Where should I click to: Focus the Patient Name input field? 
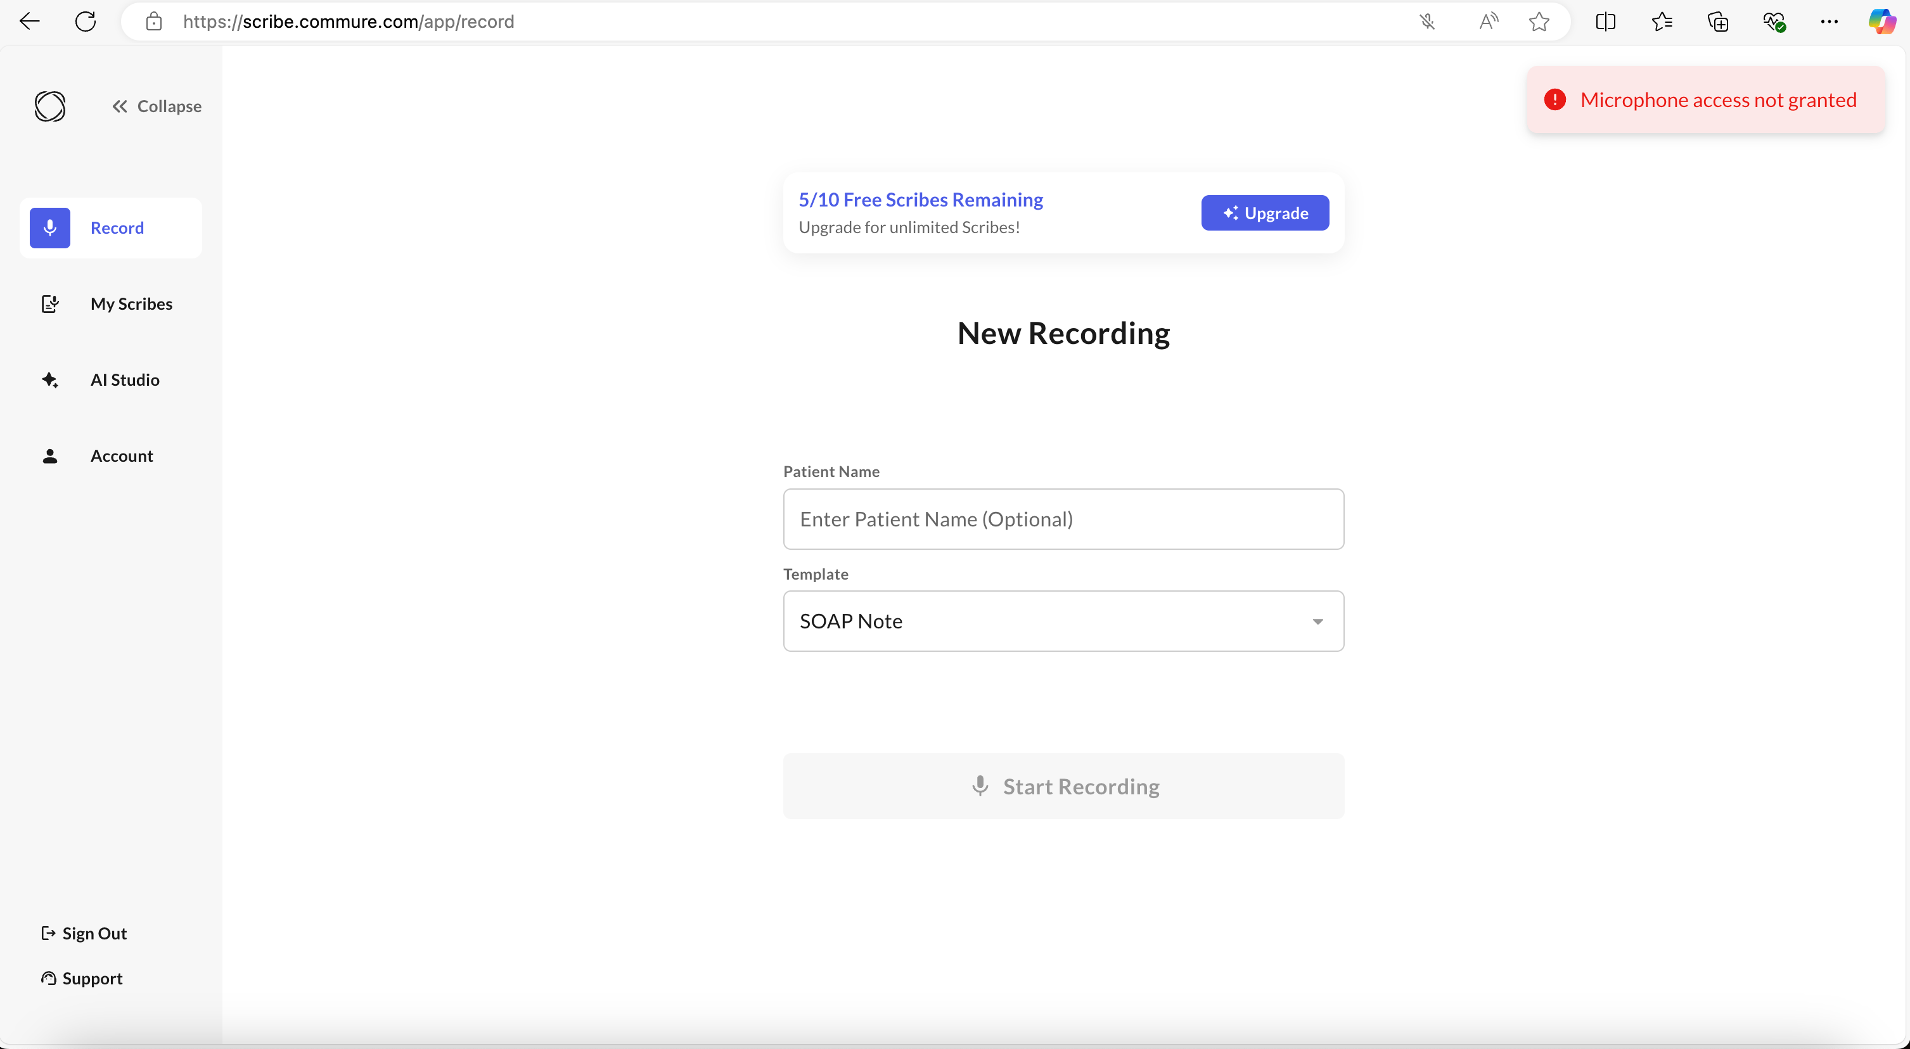[1063, 519]
